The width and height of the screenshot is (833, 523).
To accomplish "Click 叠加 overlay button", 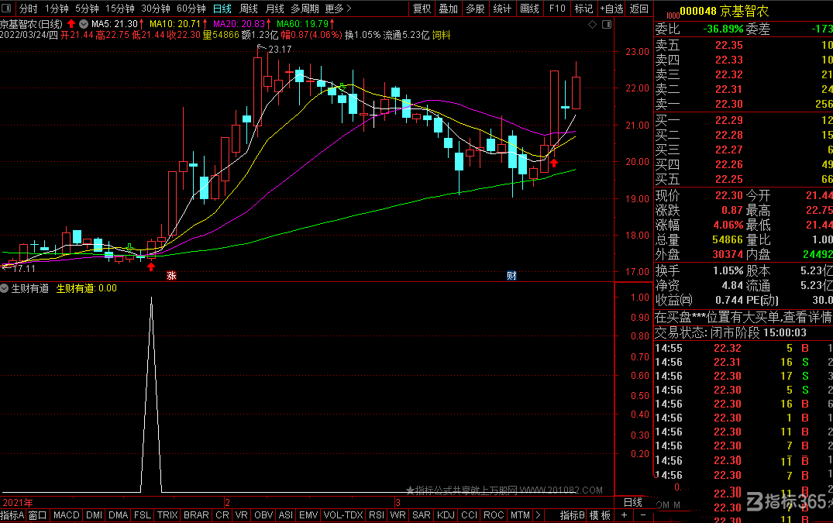I will (449, 9).
